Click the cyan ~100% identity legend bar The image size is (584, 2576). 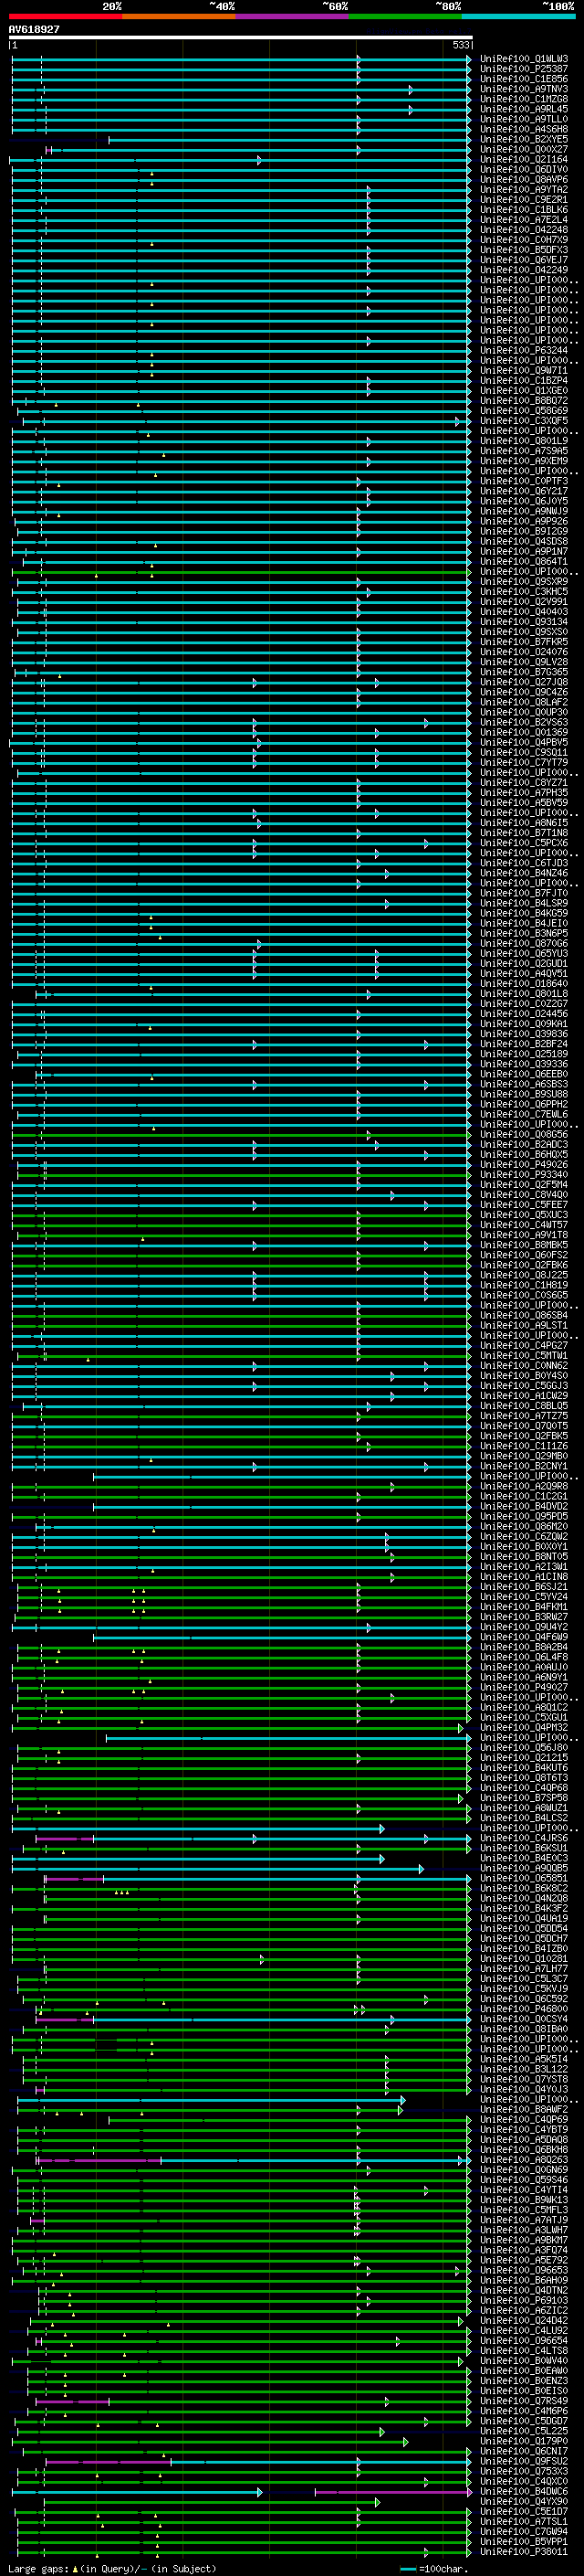point(518,16)
